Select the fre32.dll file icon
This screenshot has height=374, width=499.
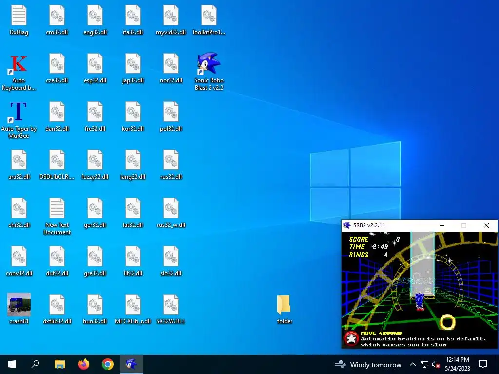[x=95, y=112]
